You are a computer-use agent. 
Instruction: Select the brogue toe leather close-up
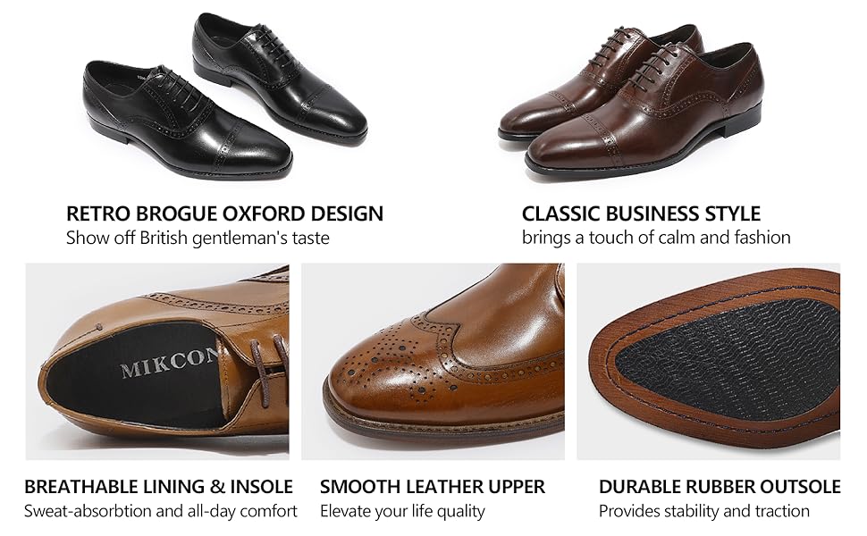click(x=433, y=362)
